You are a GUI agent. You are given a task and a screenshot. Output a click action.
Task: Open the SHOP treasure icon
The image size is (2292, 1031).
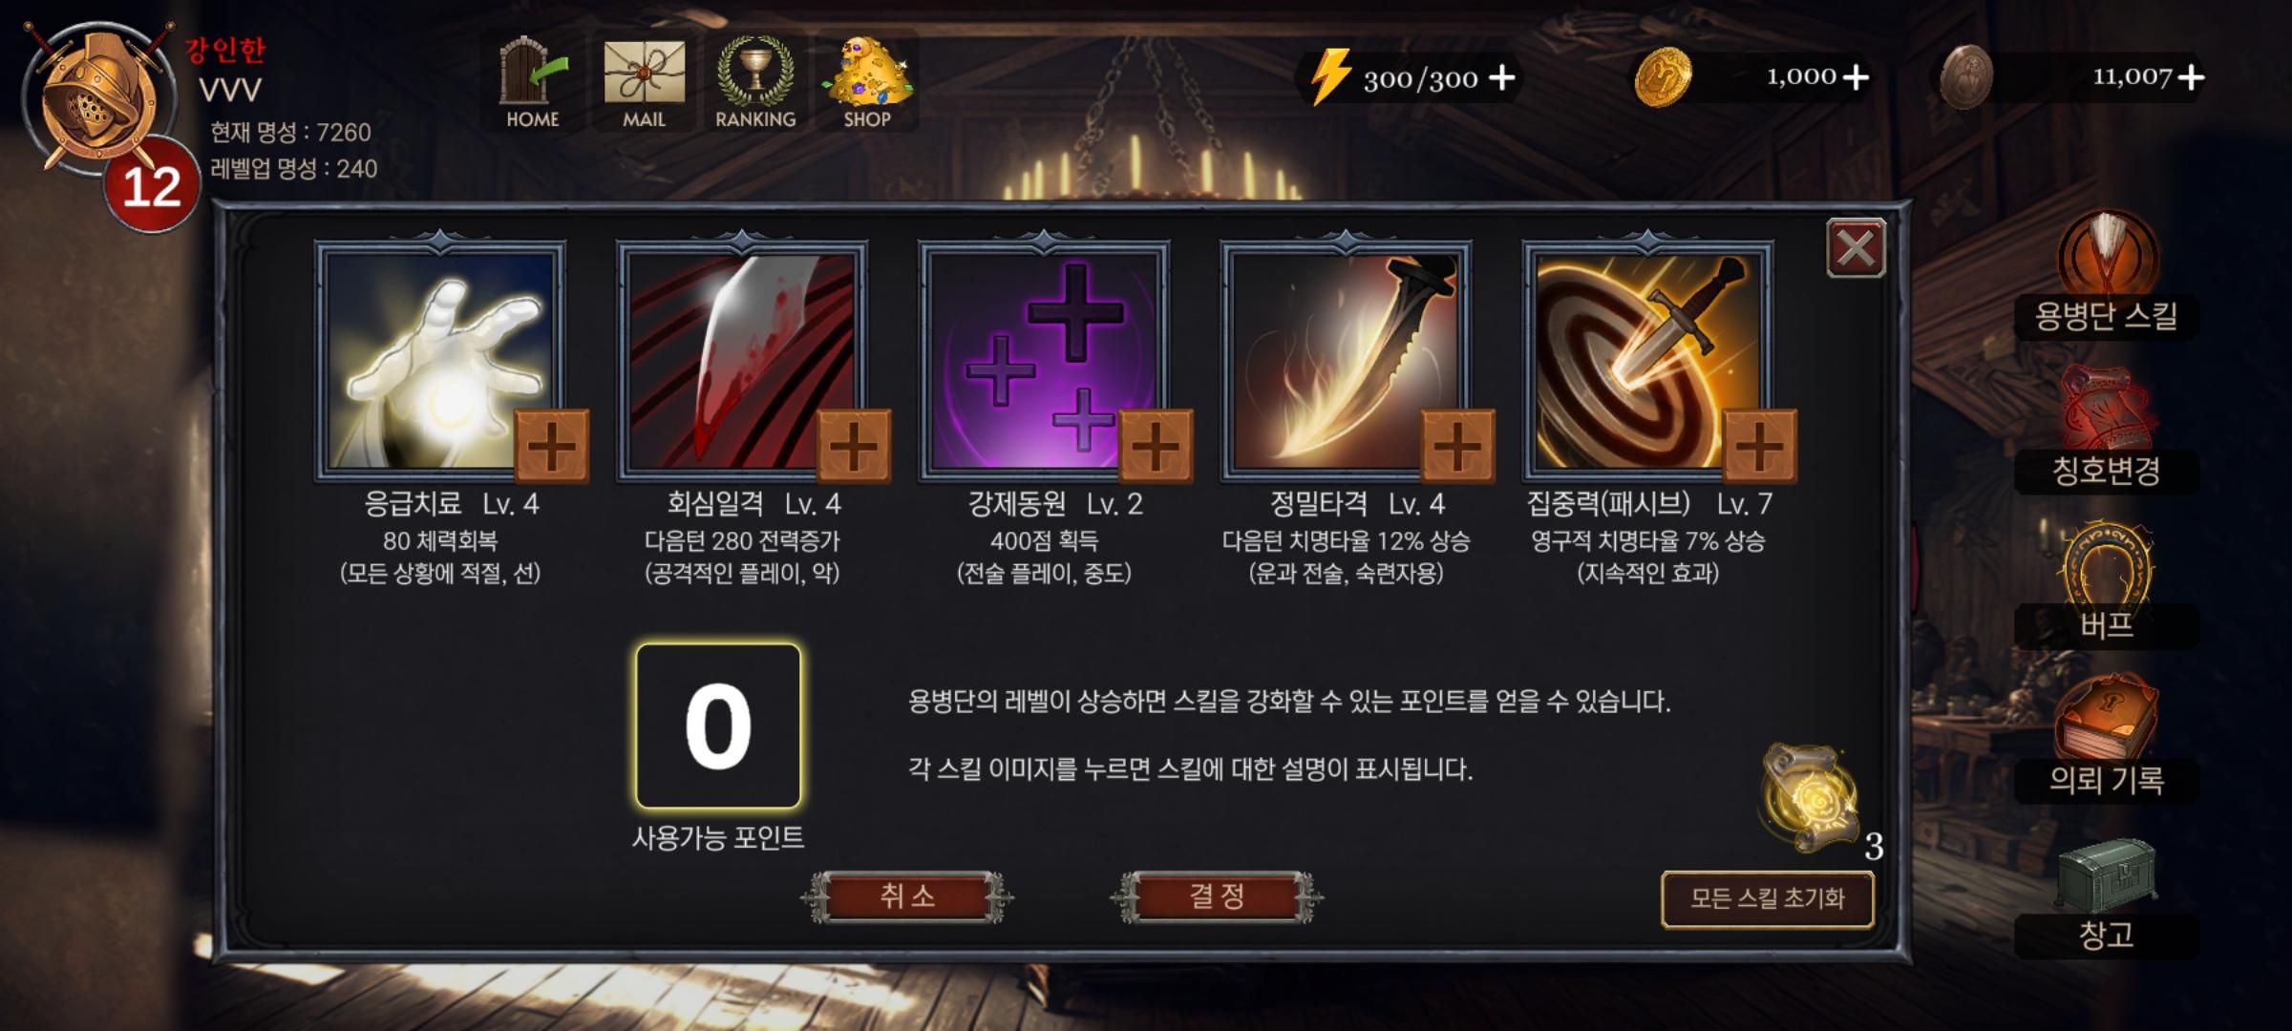[x=867, y=82]
